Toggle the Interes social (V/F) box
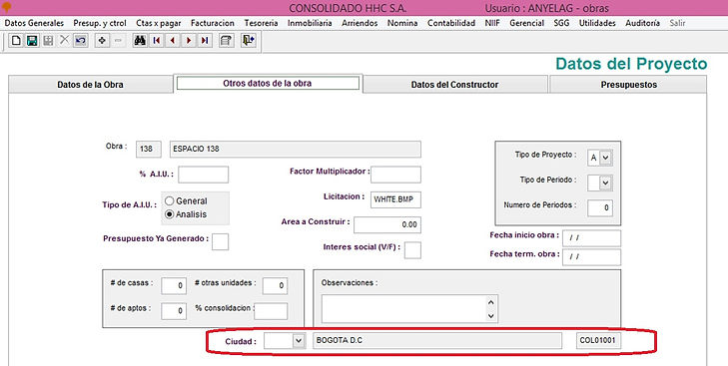This screenshot has width=728, height=366. [412, 250]
